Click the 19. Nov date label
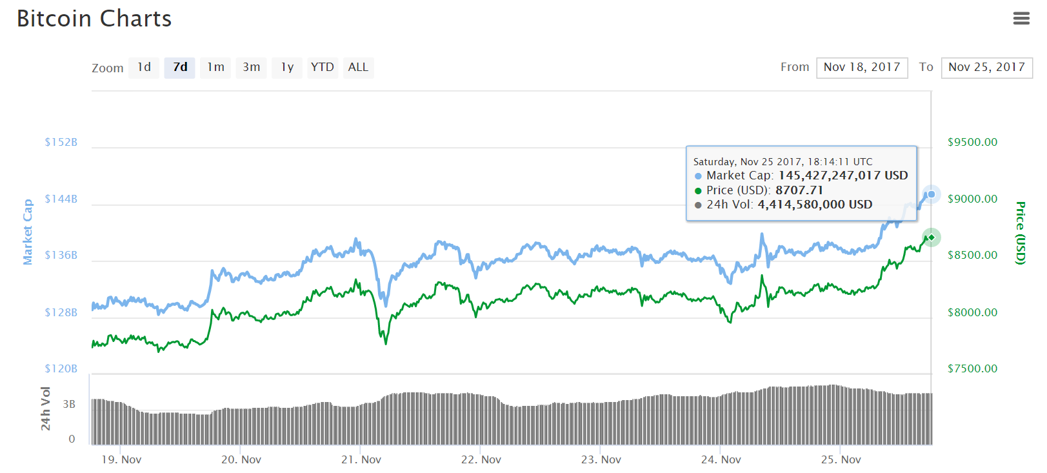 pos(121,459)
